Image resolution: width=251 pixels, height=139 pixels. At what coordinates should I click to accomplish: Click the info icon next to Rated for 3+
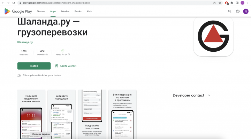pyautogui.click(x=69, y=54)
